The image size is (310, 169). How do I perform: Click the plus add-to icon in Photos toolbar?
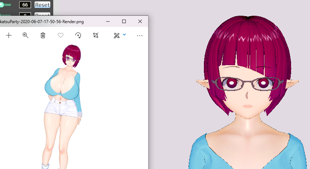[9, 36]
